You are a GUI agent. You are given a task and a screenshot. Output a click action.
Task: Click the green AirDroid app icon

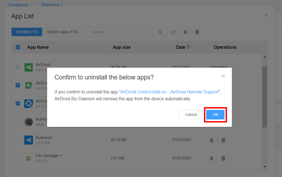point(28,67)
